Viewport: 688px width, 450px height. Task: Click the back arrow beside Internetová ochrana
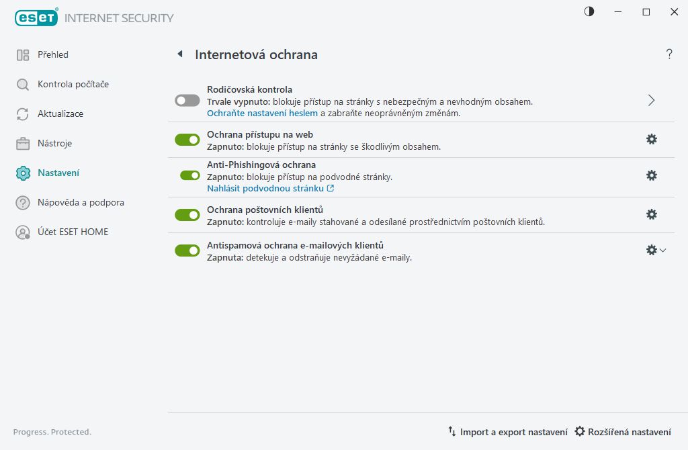point(179,54)
